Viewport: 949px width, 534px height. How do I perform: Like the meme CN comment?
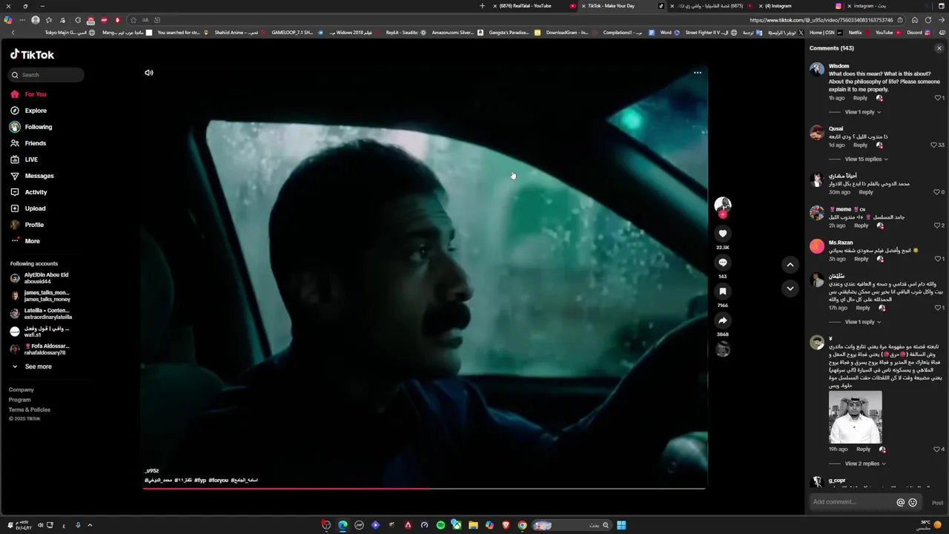[937, 225]
